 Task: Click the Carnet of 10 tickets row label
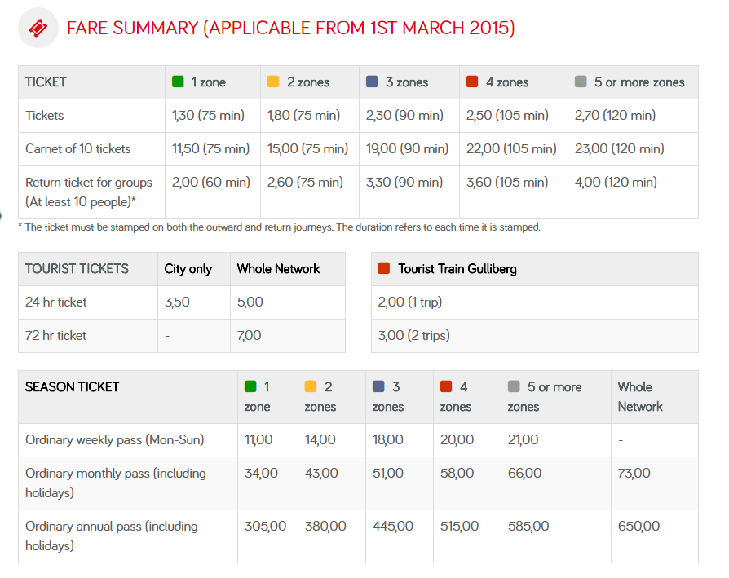coord(77,148)
